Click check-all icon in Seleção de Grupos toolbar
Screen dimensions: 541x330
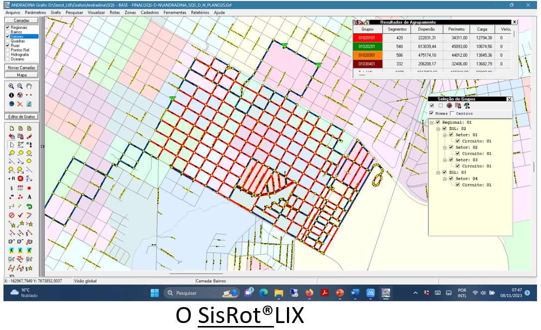[x=432, y=106]
